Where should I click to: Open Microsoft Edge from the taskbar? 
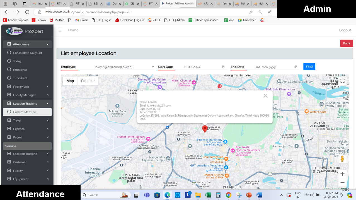[x=167, y=195]
